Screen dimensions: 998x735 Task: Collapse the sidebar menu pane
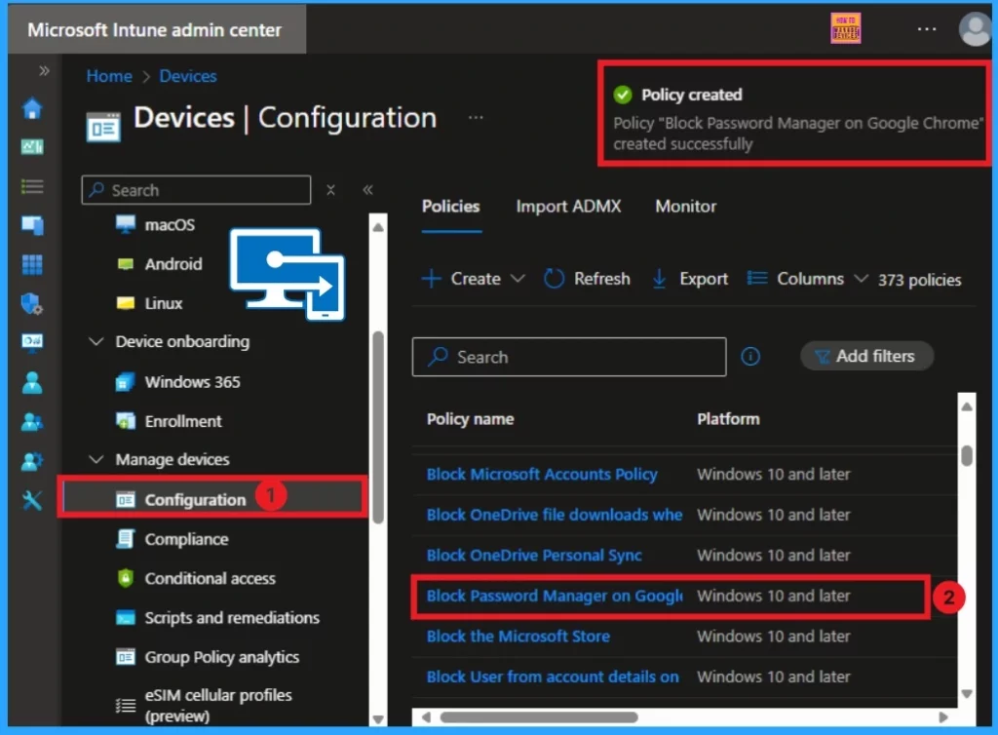coord(367,190)
